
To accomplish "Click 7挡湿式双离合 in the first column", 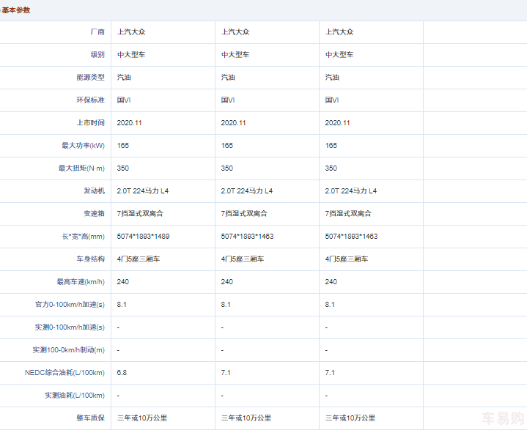I will tap(140, 214).
